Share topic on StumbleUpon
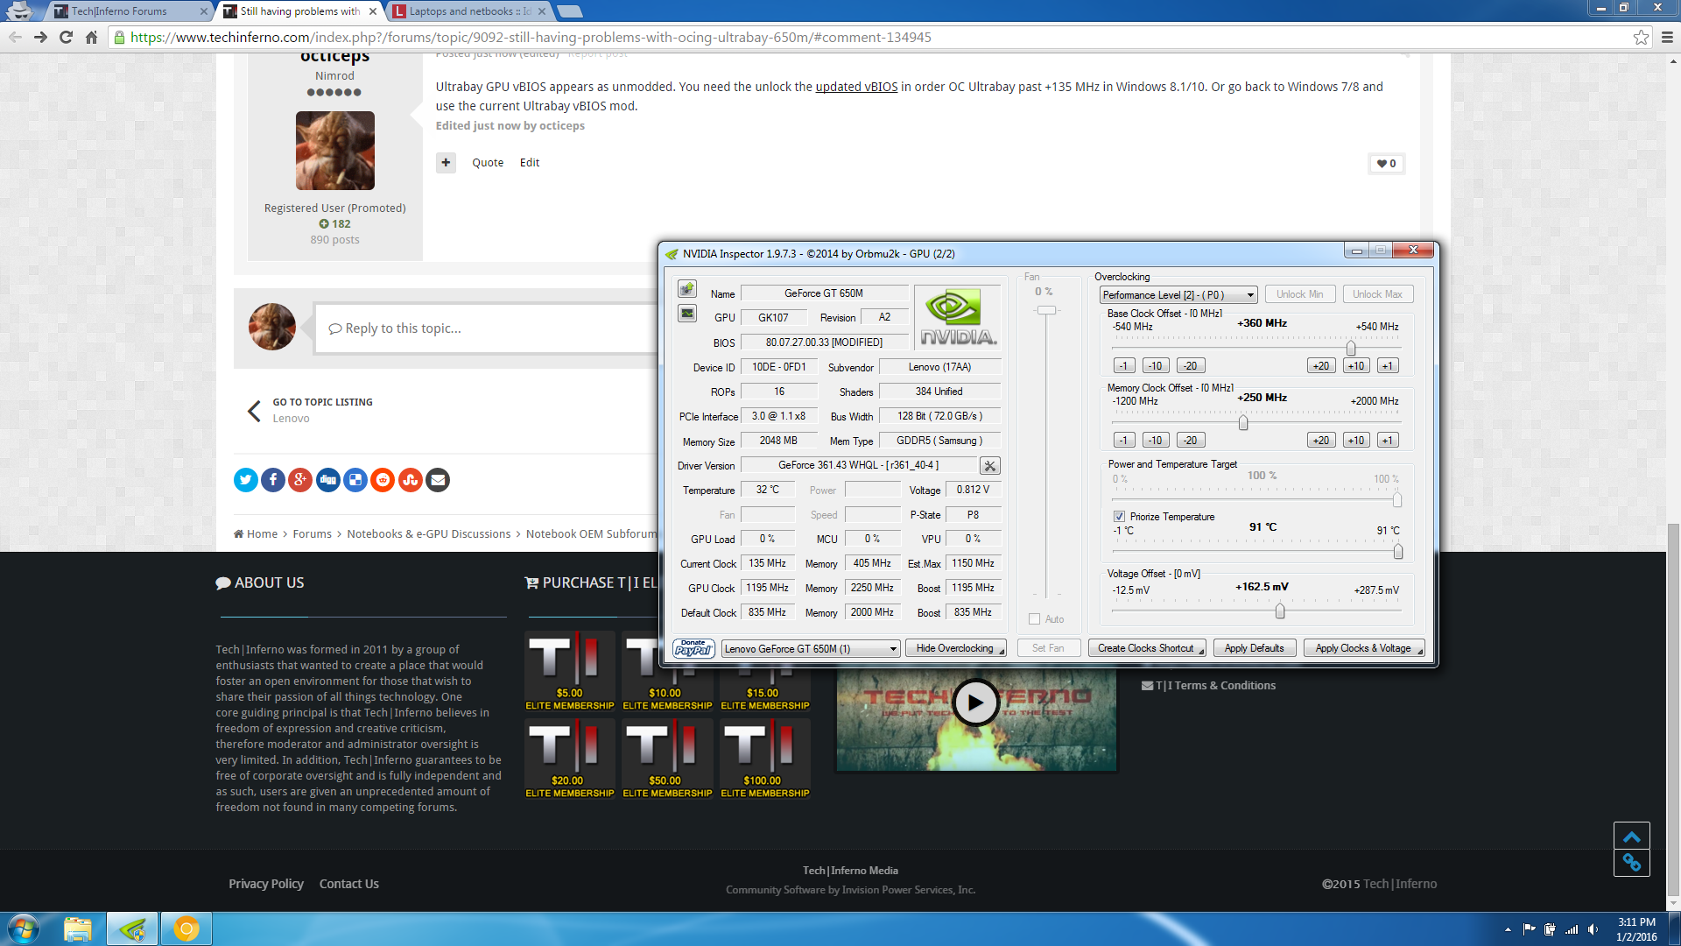This screenshot has width=1681, height=946. 411,480
